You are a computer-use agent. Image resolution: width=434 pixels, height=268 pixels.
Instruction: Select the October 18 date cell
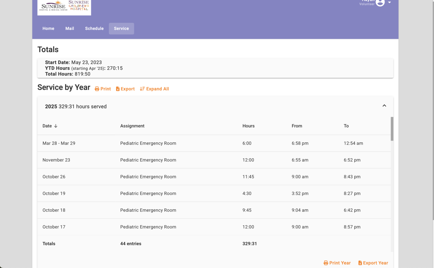(54, 210)
